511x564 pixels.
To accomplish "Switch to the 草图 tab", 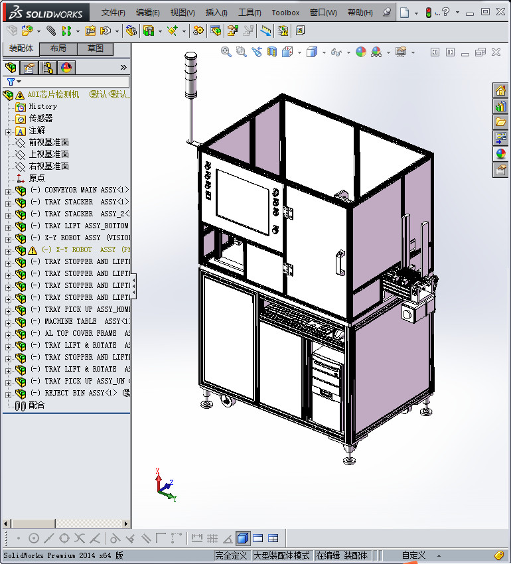I will (96, 48).
